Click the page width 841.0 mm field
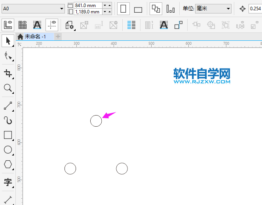Image resolution: width=262 pixels, height=205 pixels. tap(88, 6)
